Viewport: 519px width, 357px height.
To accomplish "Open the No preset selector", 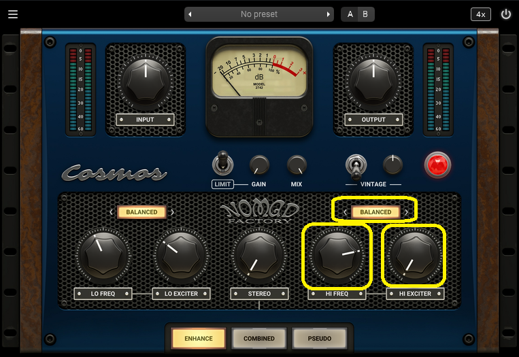I will tap(259, 14).
